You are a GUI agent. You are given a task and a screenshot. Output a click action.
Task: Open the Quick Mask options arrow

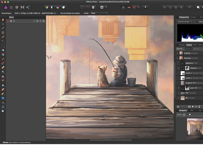click(106, 7)
